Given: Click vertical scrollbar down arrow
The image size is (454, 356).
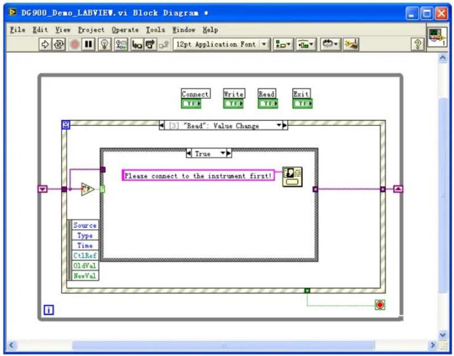Looking at the screenshot, I should [443, 335].
